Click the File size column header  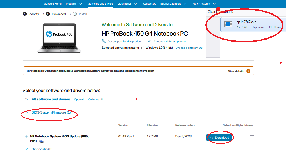click(x=152, y=125)
